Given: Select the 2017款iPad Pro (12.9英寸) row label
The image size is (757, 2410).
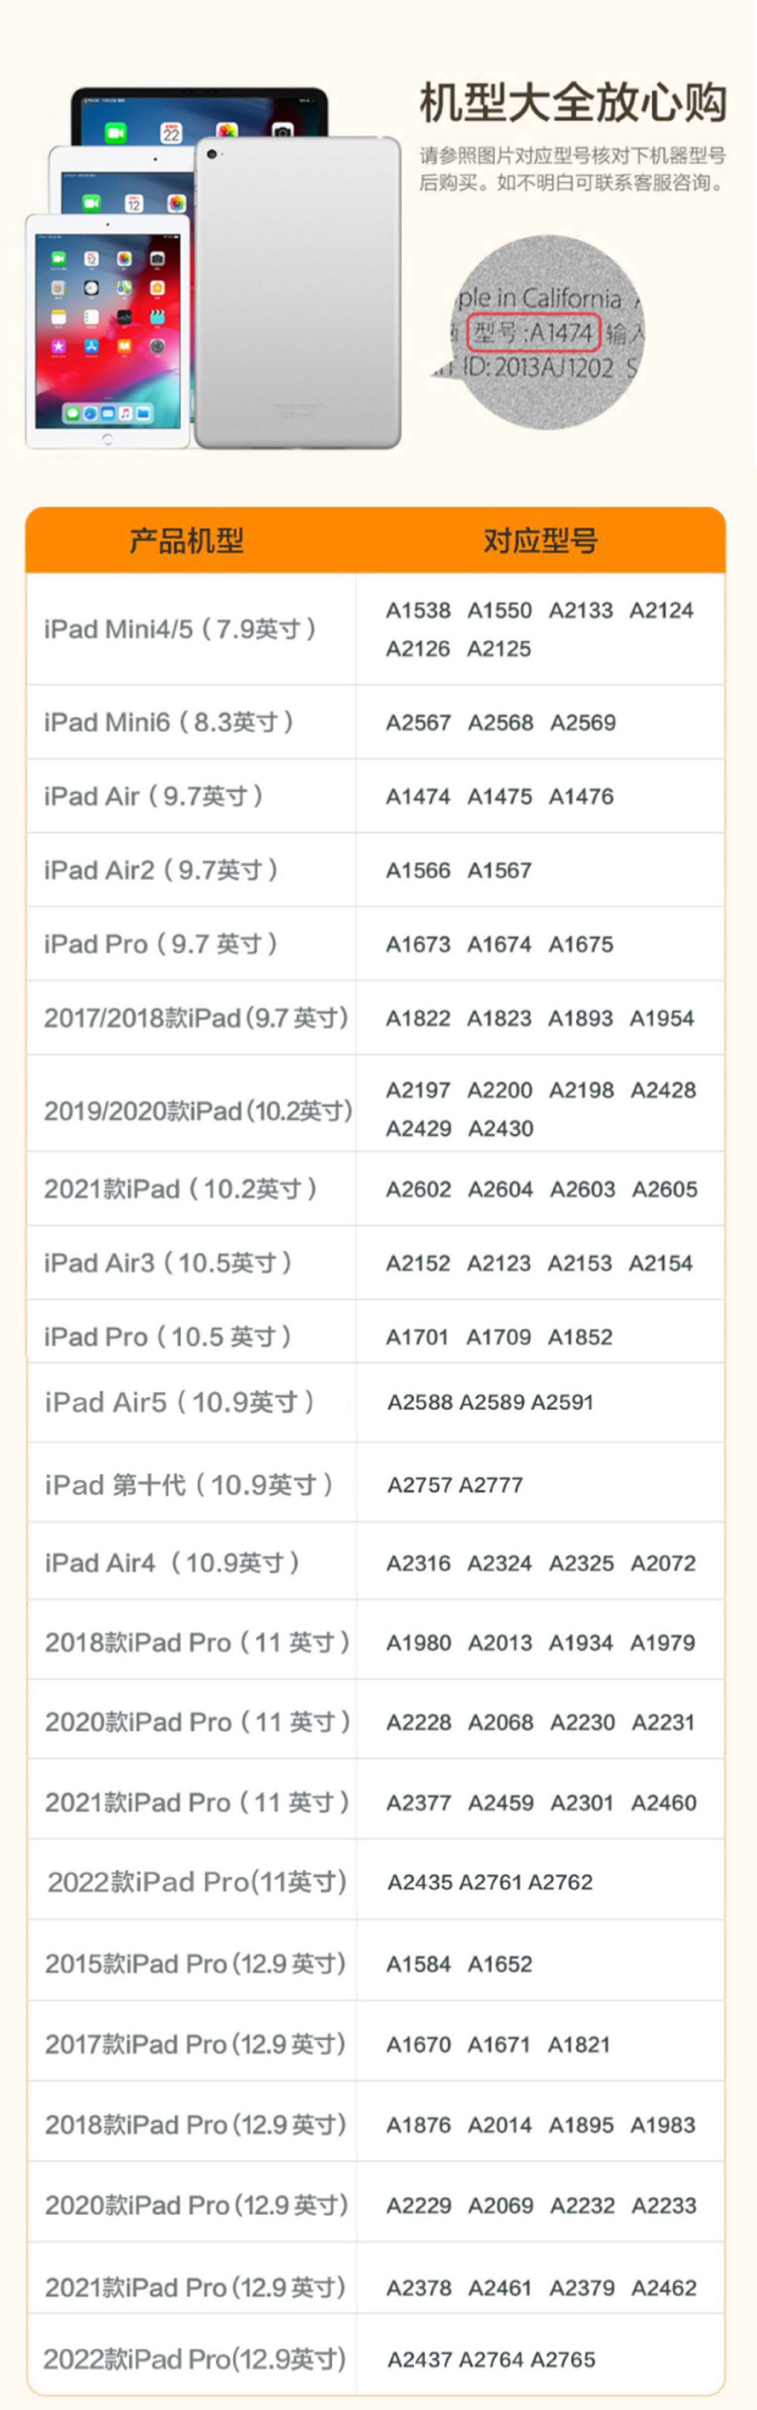Looking at the screenshot, I should [x=195, y=2044].
